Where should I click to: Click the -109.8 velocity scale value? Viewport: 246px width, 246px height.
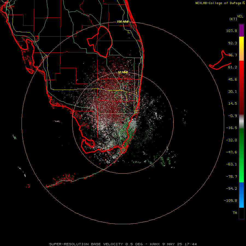pyautogui.click(x=231, y=201)
